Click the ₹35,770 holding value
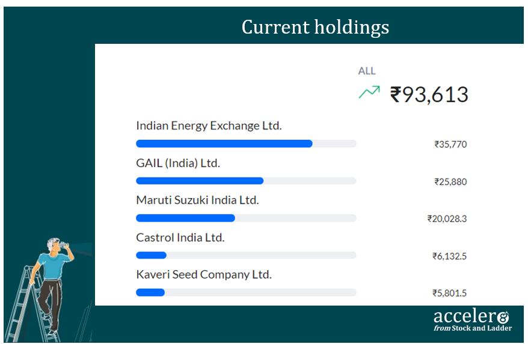528x344 pixels. pyautogui.click(x=450, y=145)
